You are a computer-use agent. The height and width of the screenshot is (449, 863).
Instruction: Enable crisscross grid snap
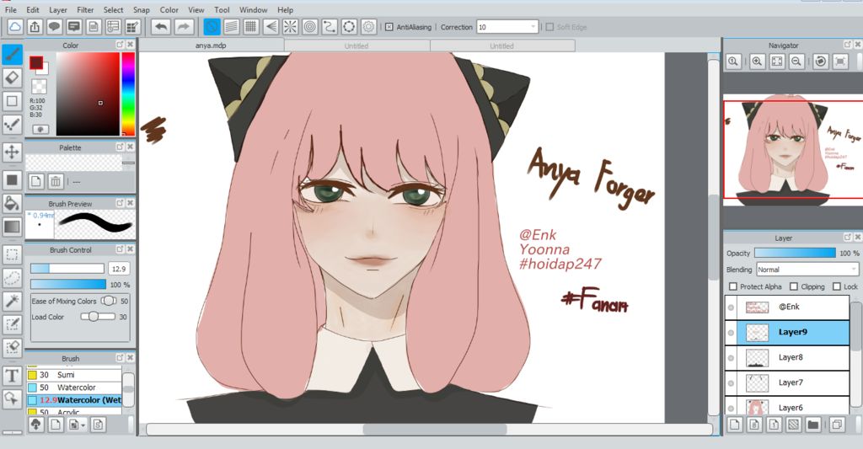pos(251,26)
